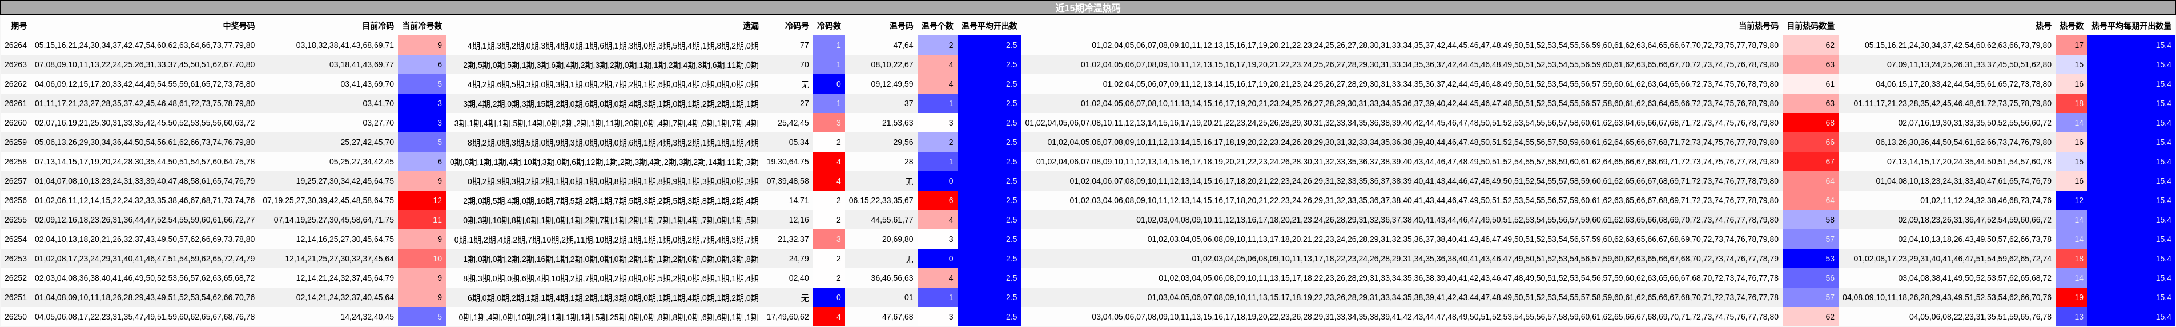The height and width of the screenshot is (327, 2176).
Task: Click cold count 10 in row 26253
Action: click(x=423, y=260)
